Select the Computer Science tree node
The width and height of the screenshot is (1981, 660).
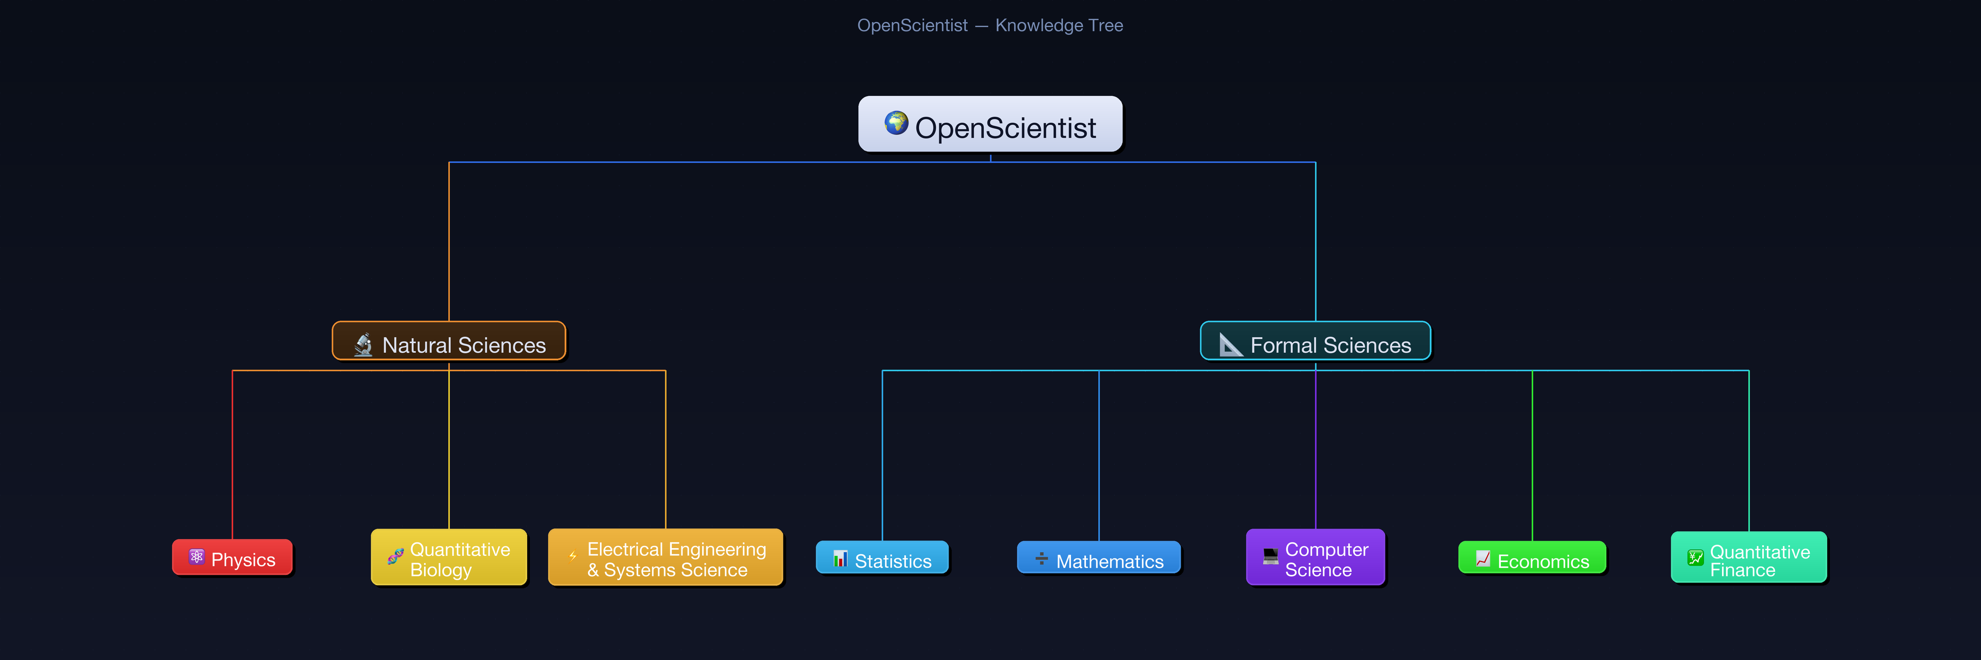point(1315,558)
